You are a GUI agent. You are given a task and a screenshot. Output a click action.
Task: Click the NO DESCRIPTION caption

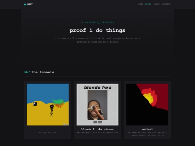[x=48, y=133]
